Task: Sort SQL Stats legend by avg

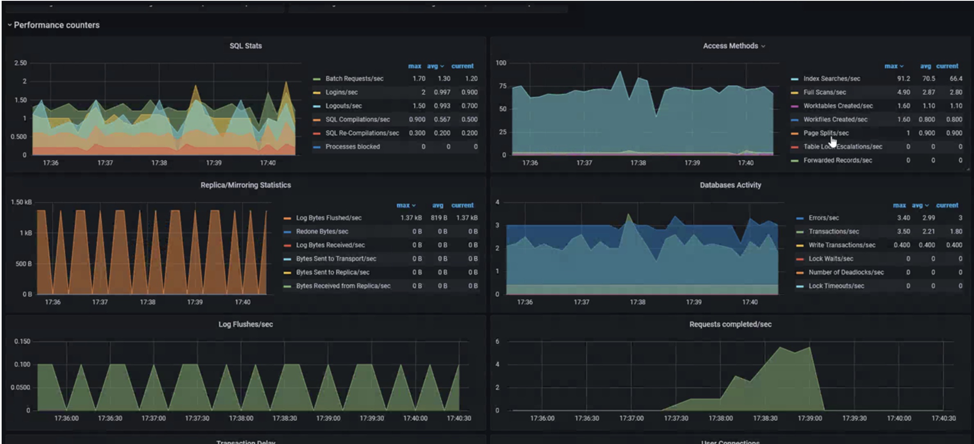Action: tap(435, 66)
